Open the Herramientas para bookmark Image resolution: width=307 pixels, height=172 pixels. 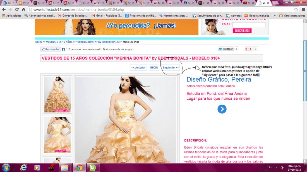pos(174,16)
